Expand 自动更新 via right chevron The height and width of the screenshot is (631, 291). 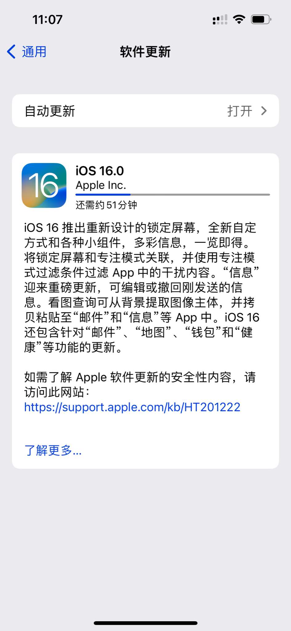coord(264,111)
